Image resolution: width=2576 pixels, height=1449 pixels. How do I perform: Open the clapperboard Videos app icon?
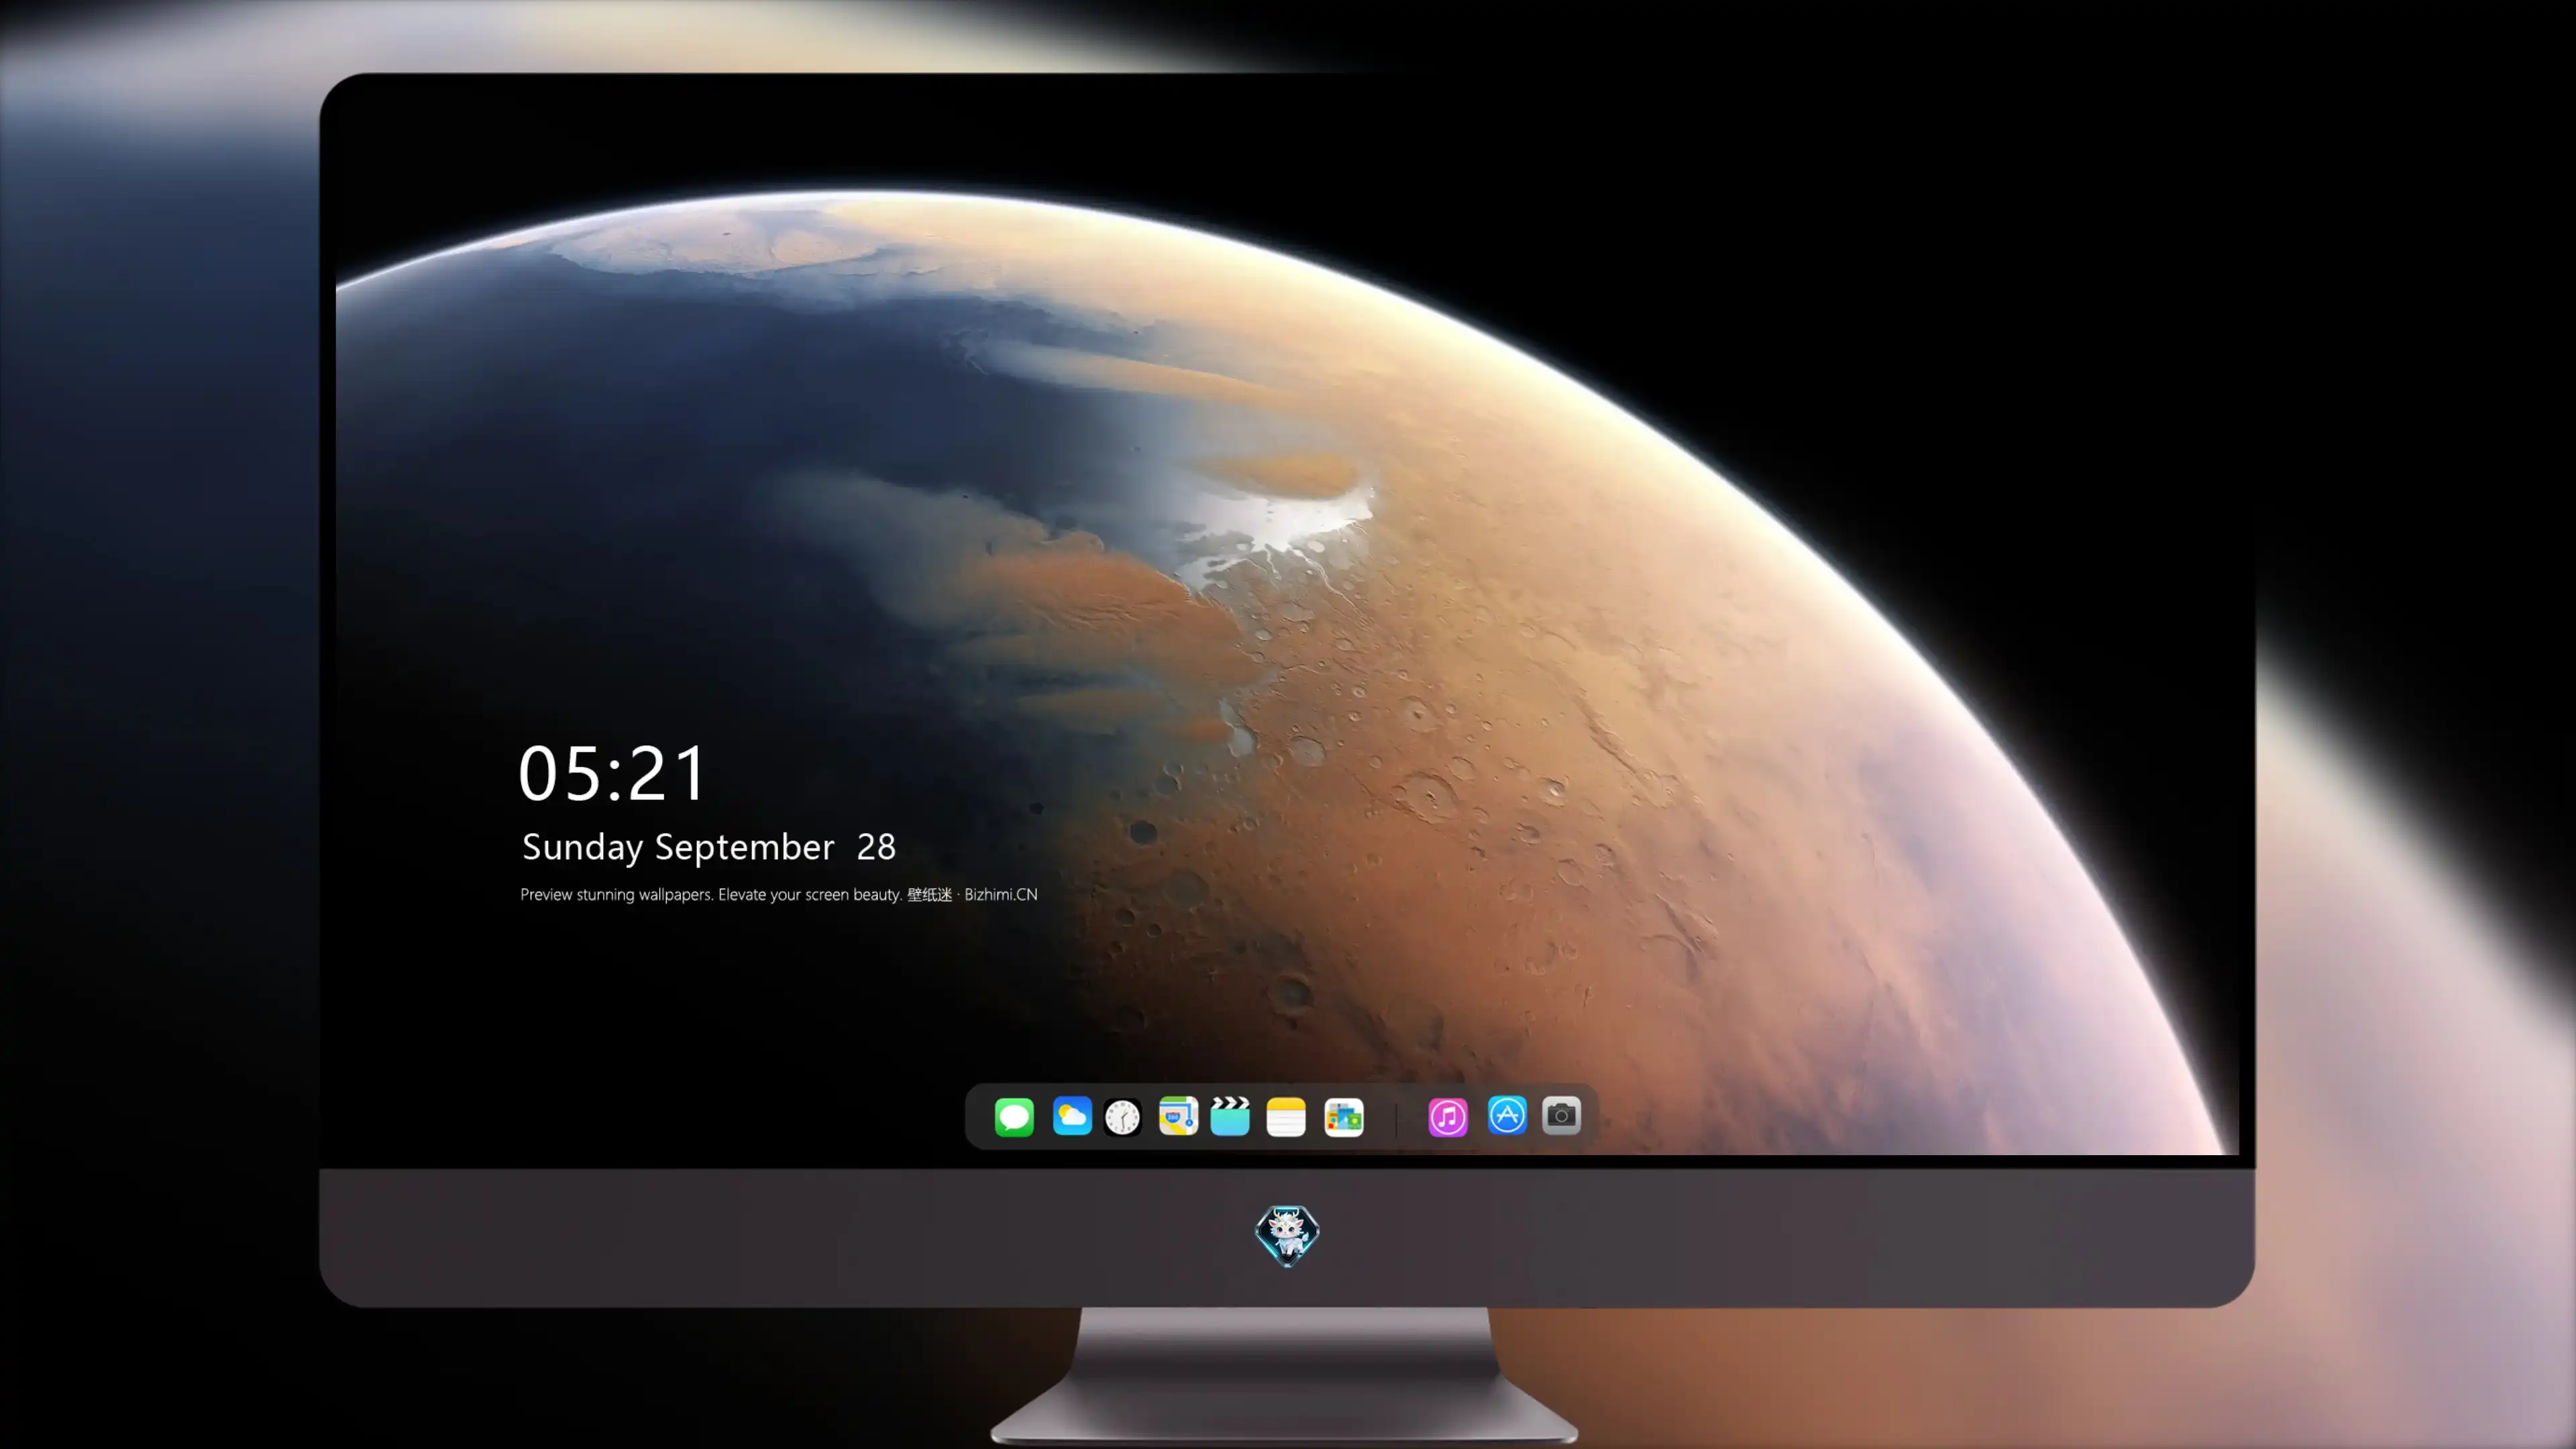pyautogui.click(x=1230, y=1116)
